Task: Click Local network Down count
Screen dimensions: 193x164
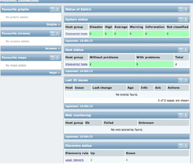Action: coord(127,160)
